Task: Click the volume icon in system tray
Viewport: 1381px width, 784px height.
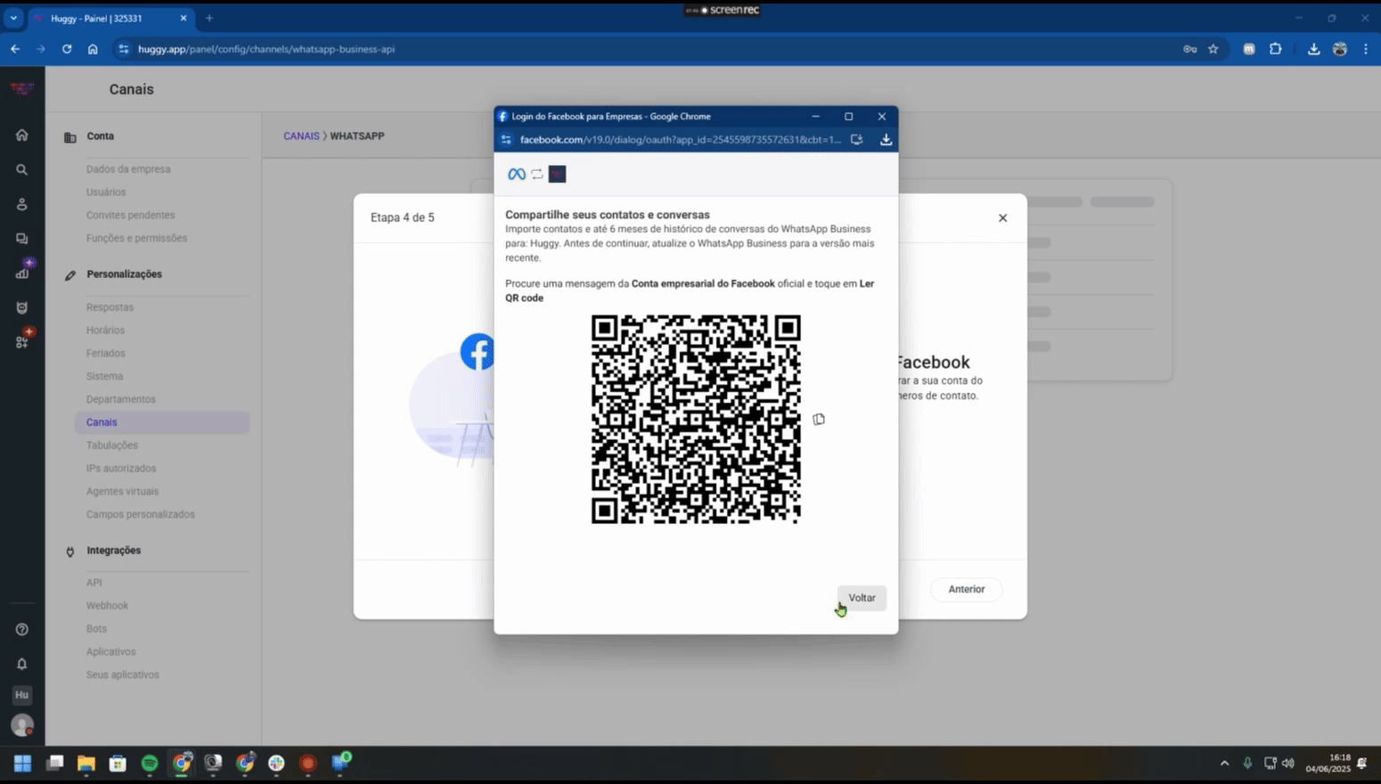Action: click(x=1288, y=763)
